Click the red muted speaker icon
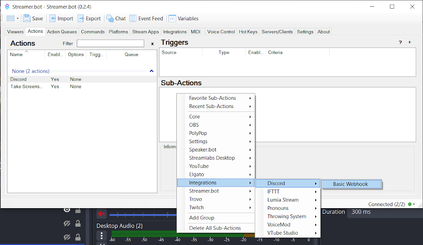 click(101, 214)
